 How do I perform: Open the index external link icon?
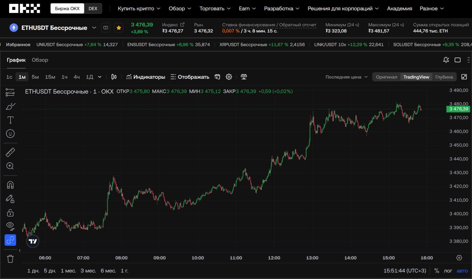click(182, 25)
